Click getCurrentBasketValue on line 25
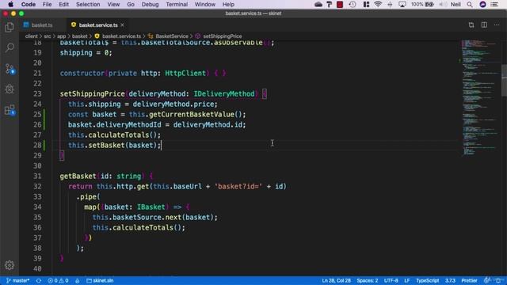Image resolution: width=507 pixels, height=285 pixels. coord(192,114)
